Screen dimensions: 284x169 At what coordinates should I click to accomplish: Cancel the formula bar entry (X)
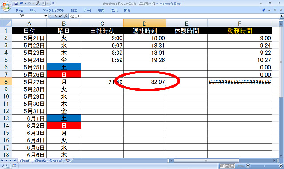(x=55, y=16)
